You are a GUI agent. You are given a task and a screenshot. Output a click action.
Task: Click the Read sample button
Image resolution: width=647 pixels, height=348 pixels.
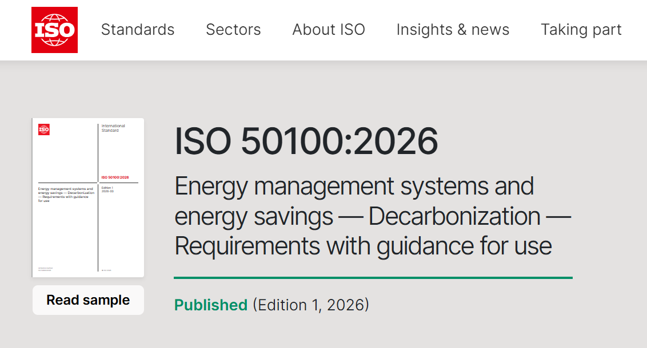(88, 300)
